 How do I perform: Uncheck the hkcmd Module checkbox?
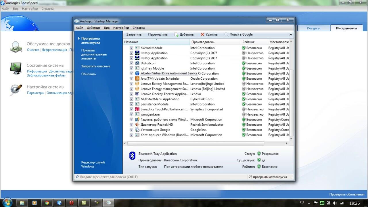131,48
